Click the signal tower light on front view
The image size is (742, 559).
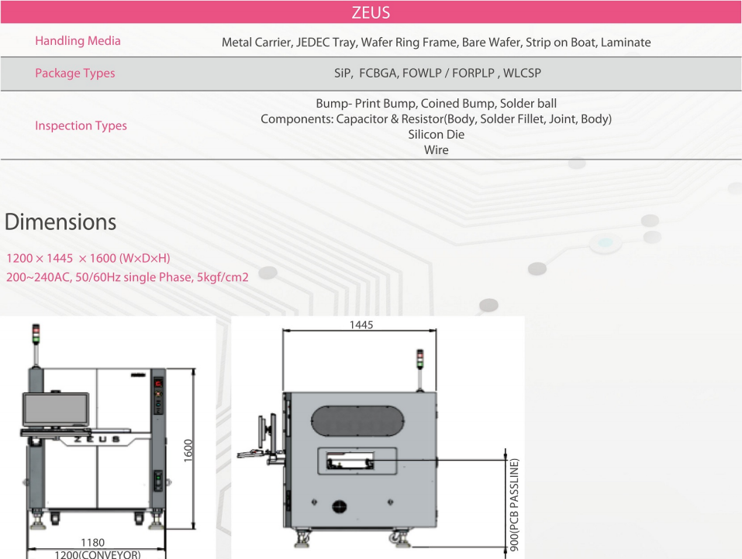(x=34, y=334)
